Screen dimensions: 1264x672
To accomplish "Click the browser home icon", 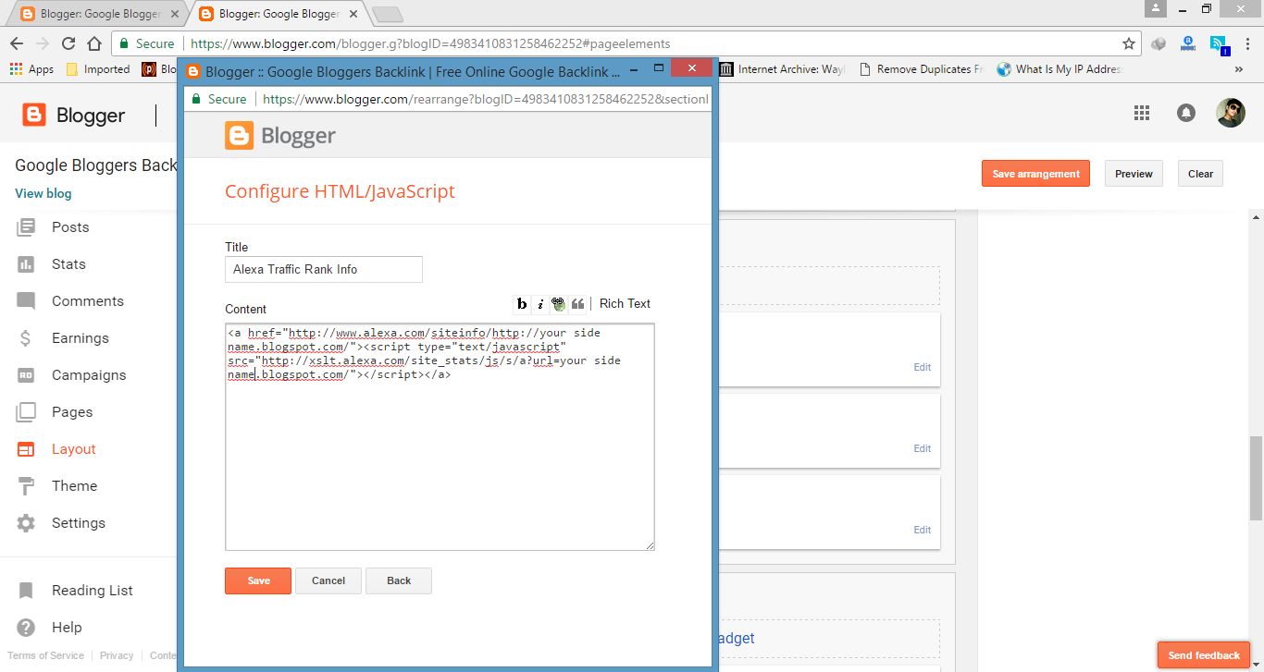I will click(93, 43).
